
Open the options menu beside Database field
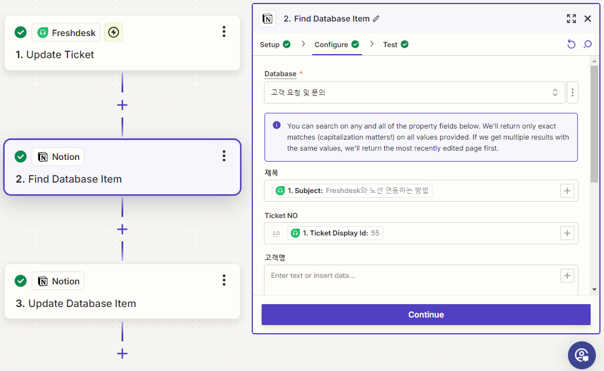pyautogui.click(x=573, y=92)
